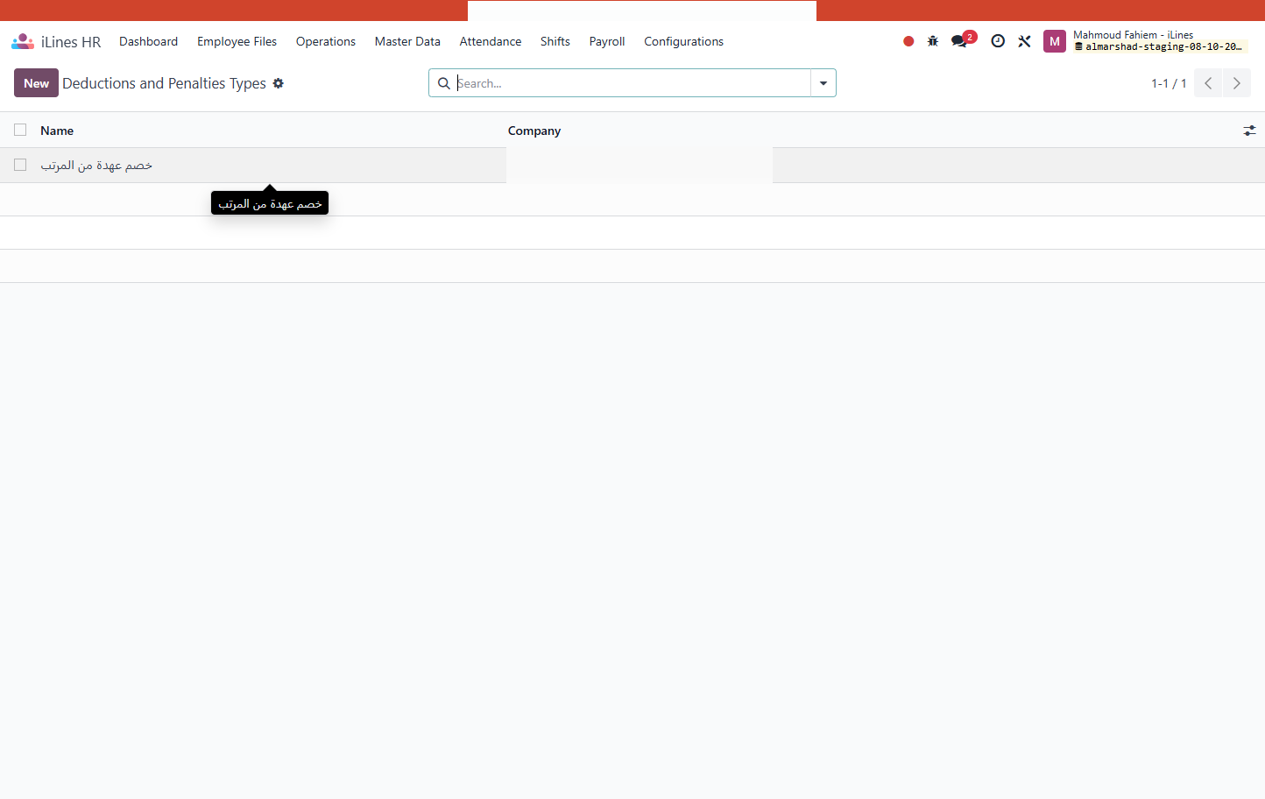Image resolution: width=1265 pixels, height=799 pixels.
Task: Open the Dashboard menu
Action: [149, 41]
